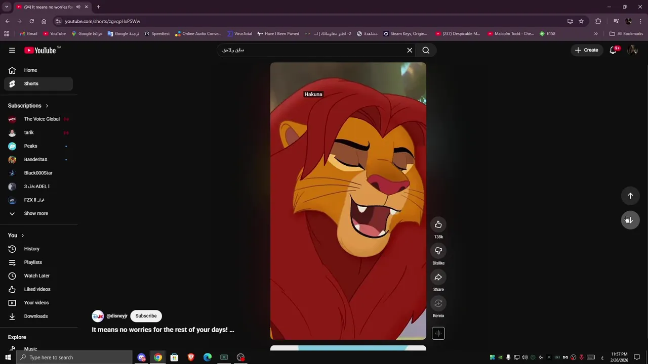Click the YouTube logo
The height and width of the screenshot is (364, 648).
point(40,50)
